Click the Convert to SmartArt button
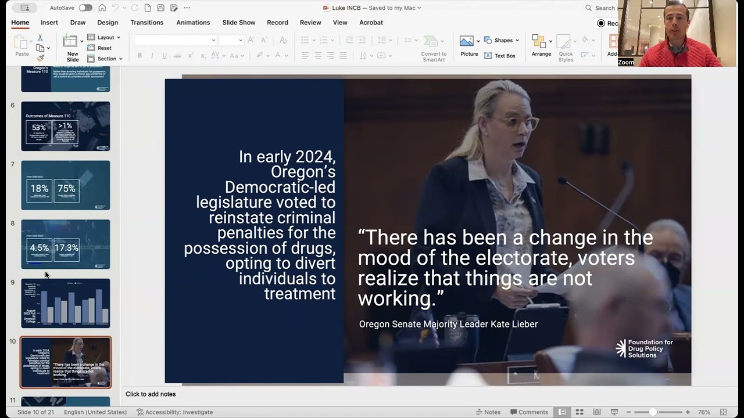 click(434, 48)
